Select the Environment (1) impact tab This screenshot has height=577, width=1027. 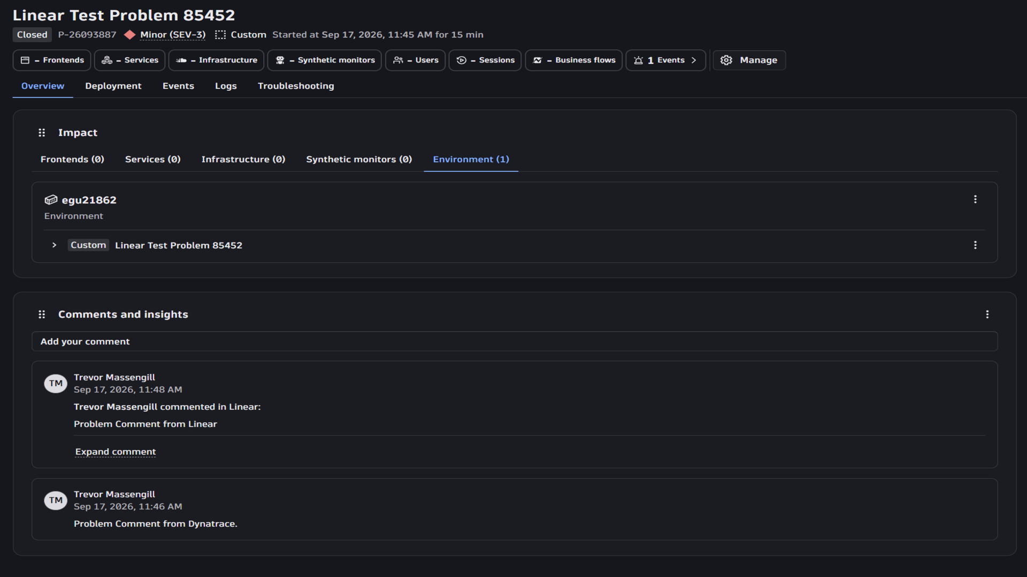[471, 159]
